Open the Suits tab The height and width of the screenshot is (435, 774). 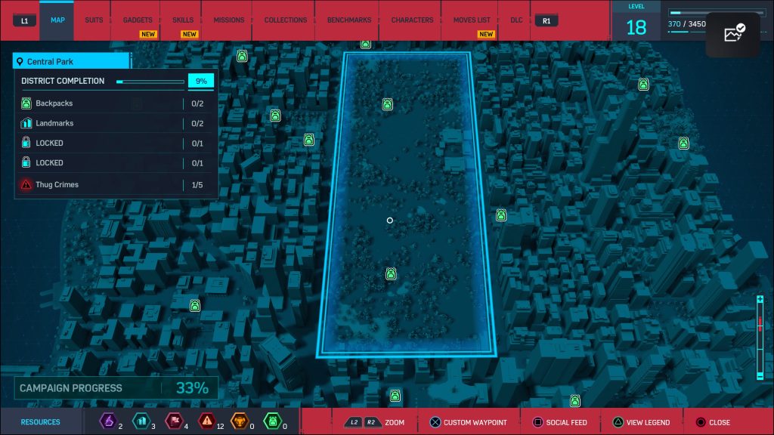click(94, 20)
